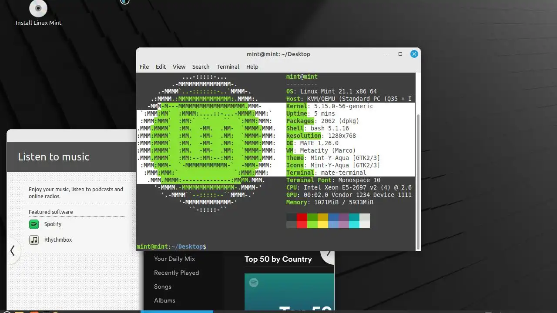Click the Rhythmbox label in Featured software
The height and width of the screenshot is (313, 557).
[x=58, y=240]
